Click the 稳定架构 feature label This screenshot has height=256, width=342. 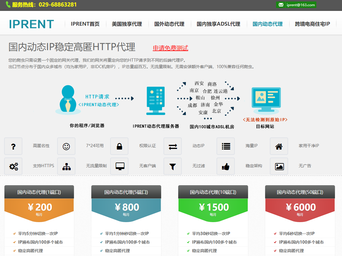pyautogui.click(x=254, y=166)
